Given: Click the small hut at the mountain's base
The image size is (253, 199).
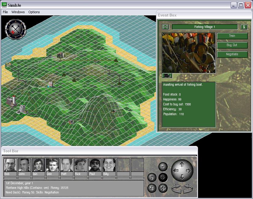Looking at the screenshot, I should pos(71,122).
